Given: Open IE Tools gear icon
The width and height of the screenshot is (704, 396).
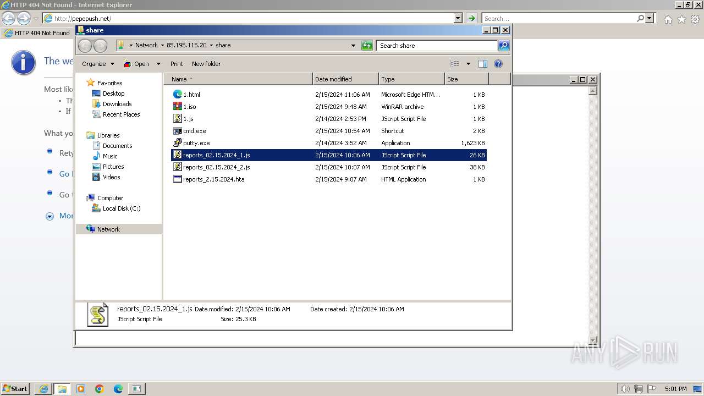Looking at the screenshot, I should (x=695, y=19).
